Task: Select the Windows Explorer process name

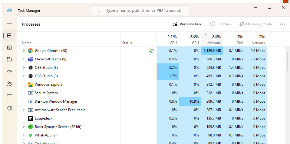Action: 49,85
